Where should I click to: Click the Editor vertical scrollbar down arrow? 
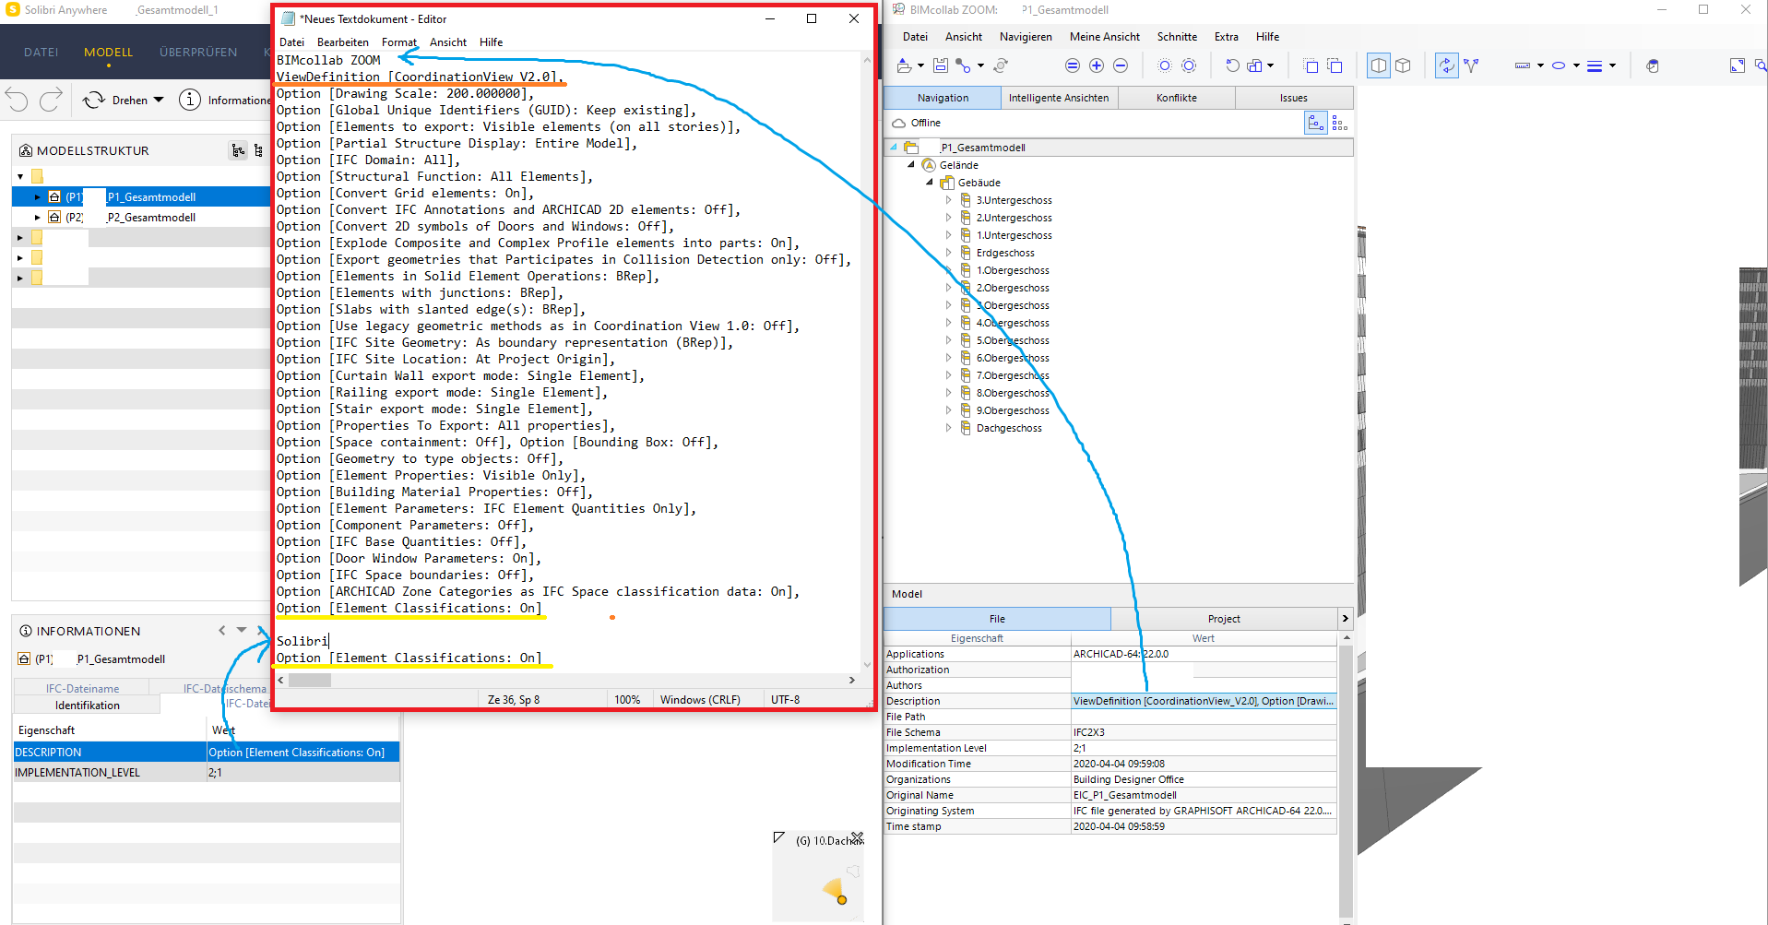pyautogui.click(x=867, y=664)
